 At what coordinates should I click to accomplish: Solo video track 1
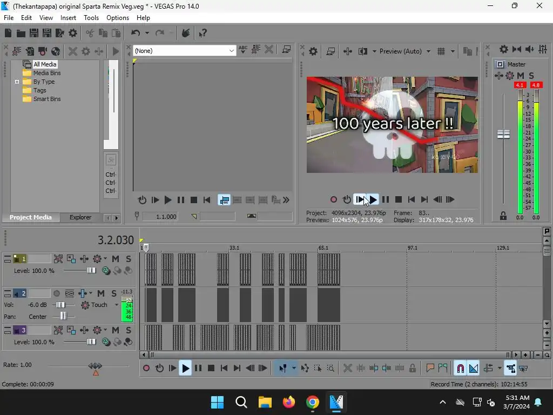(x=129, y=259)
